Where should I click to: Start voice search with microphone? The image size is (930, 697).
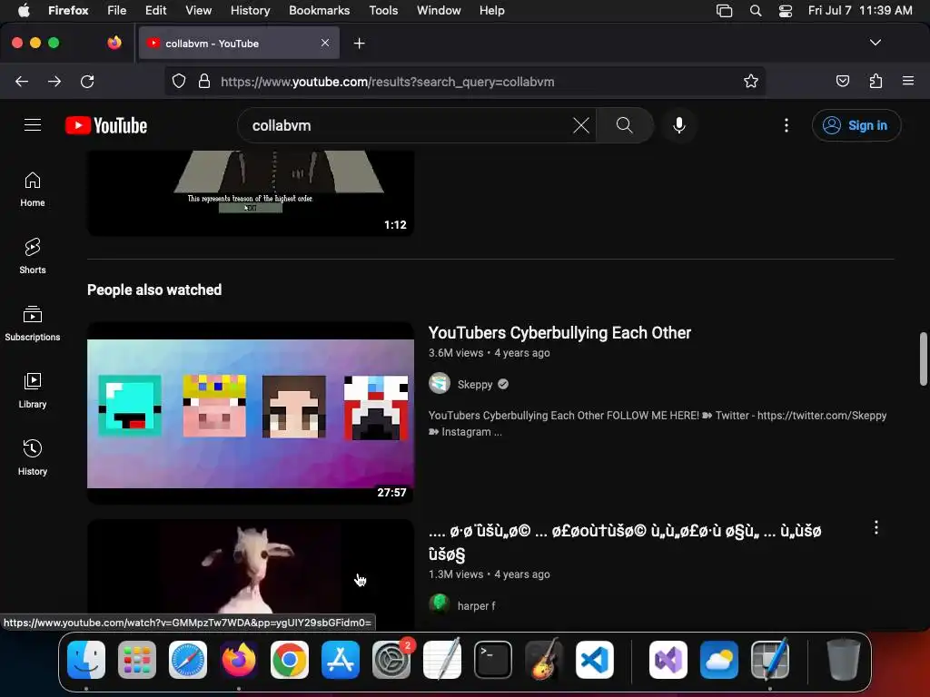tap(679, 125)
